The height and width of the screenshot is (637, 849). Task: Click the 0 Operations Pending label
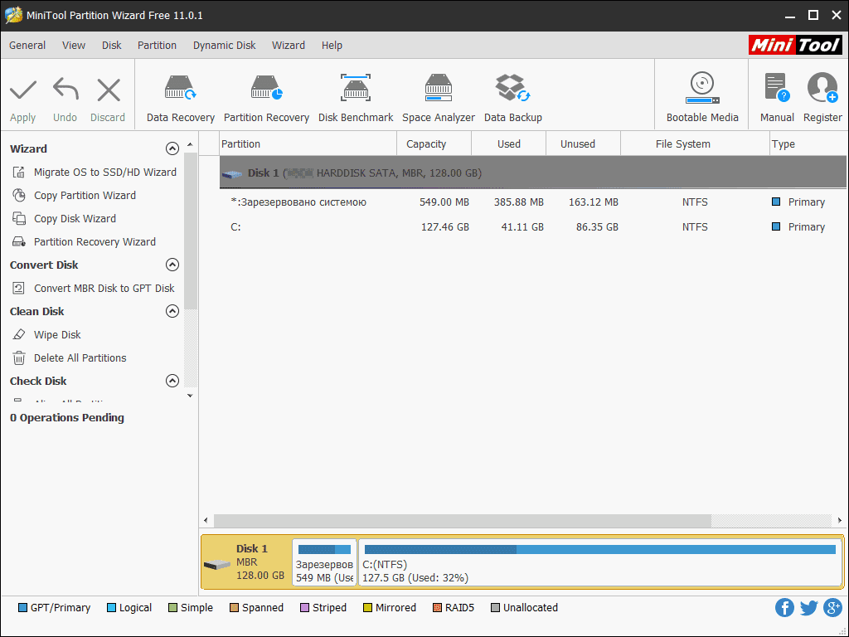pyautogui.click(x=66, y=418)
